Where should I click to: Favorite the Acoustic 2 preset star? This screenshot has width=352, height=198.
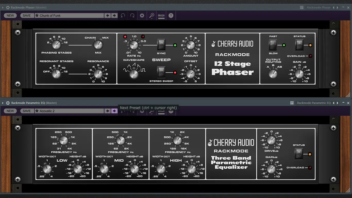37,111
